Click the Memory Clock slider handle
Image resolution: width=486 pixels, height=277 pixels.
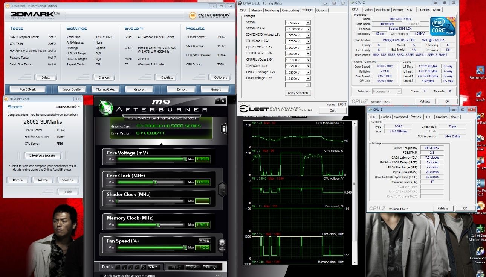[x=158, y=225]
